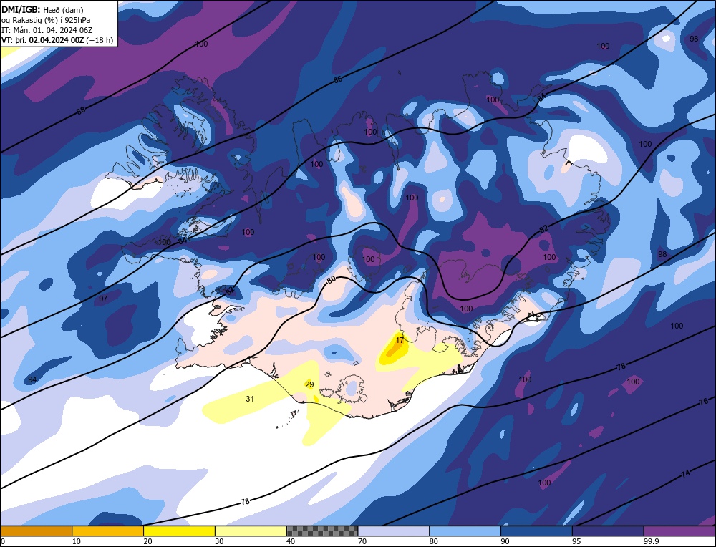
Task: Click the '86' contour height label
Action: point(337,79)
